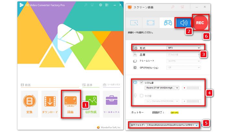
Task: Open the フレームレート 30 FPS dropdown
Action: pyautogui.click(x=184, y=61)
